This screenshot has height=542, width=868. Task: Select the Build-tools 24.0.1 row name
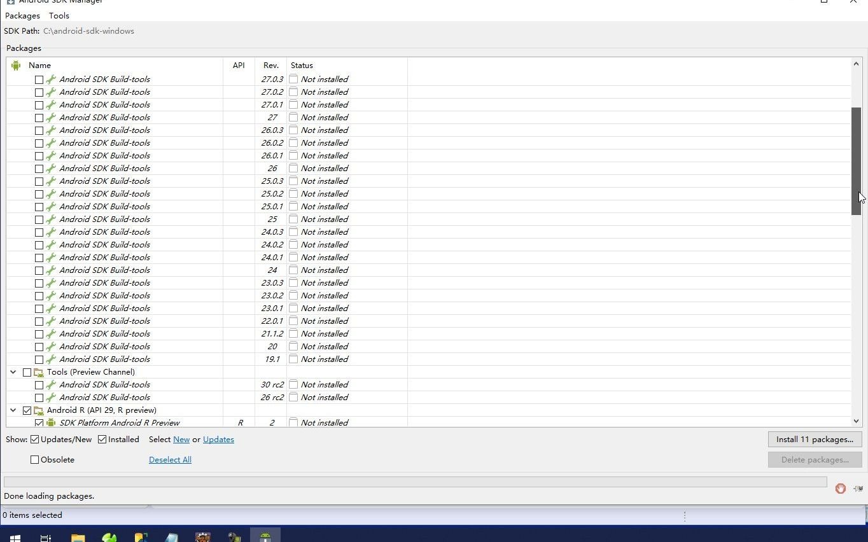pos(105,258)
